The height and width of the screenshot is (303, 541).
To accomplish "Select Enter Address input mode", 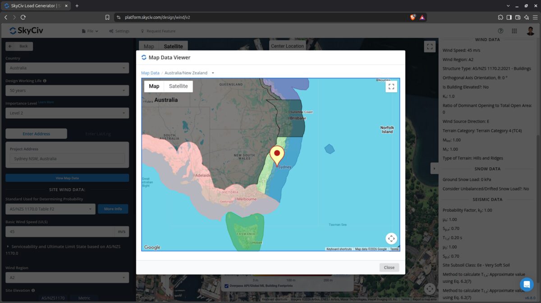I will pos(36,134).
